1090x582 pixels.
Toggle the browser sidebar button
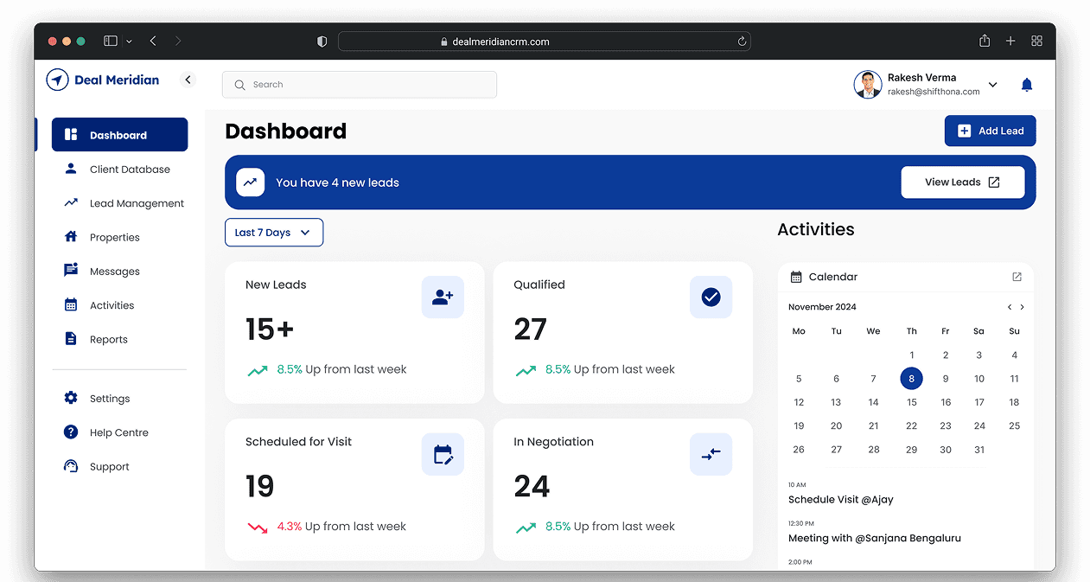111,41
